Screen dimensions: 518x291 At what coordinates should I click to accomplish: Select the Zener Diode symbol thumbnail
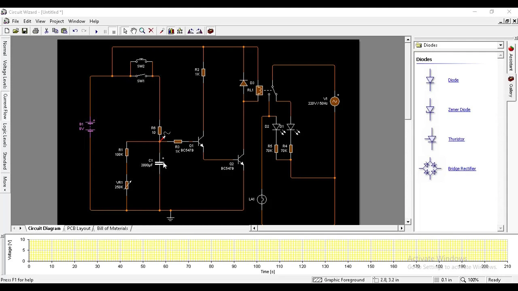click(430, 110)
